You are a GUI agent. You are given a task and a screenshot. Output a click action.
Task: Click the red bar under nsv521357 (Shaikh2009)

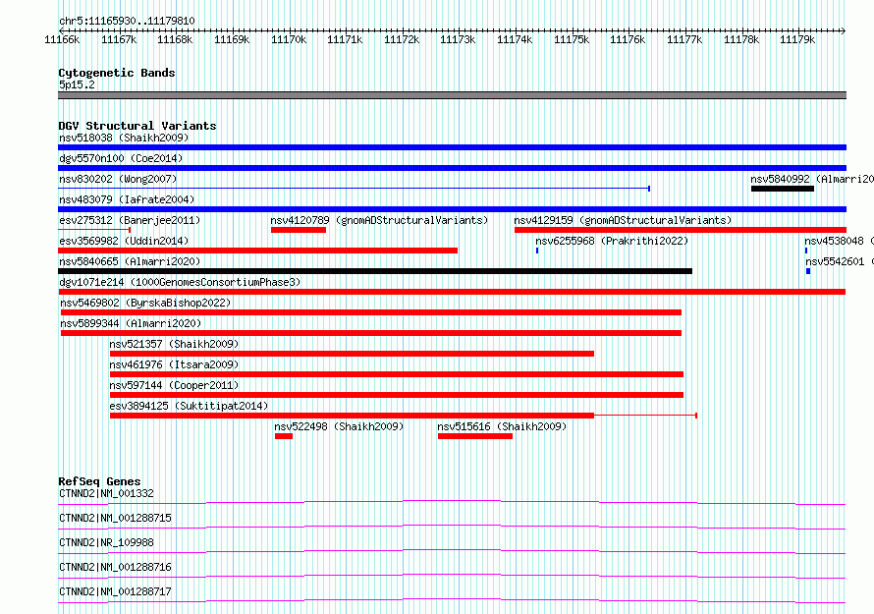[x=352, y=354]
